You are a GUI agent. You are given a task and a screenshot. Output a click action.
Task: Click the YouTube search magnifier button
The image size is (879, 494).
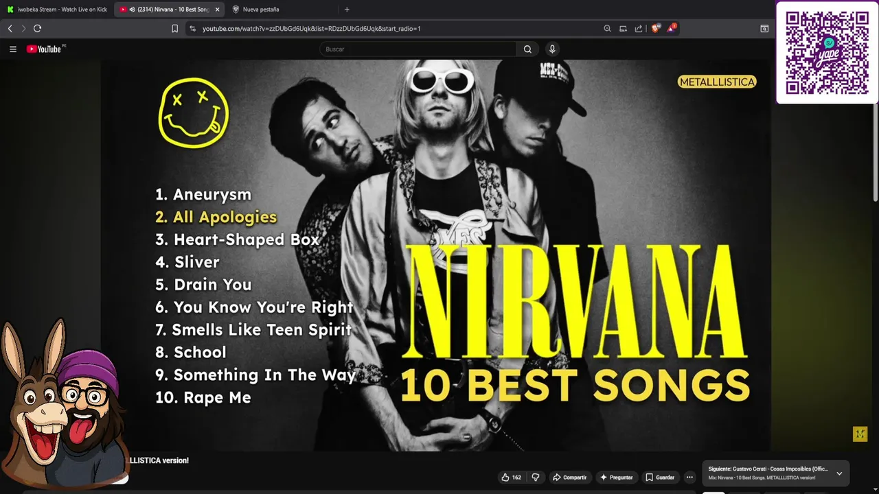527,49
